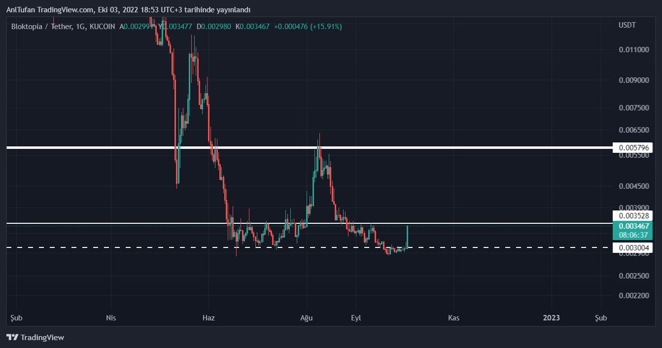Click the Kas month label on time axis
The image size is (662, 348).
[453, 318]
